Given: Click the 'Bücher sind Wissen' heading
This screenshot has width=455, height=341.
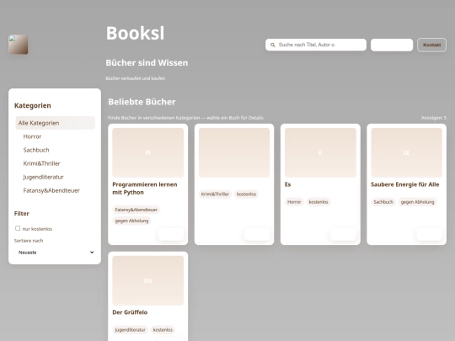Looking at the screenshot, I should (147, 62).
